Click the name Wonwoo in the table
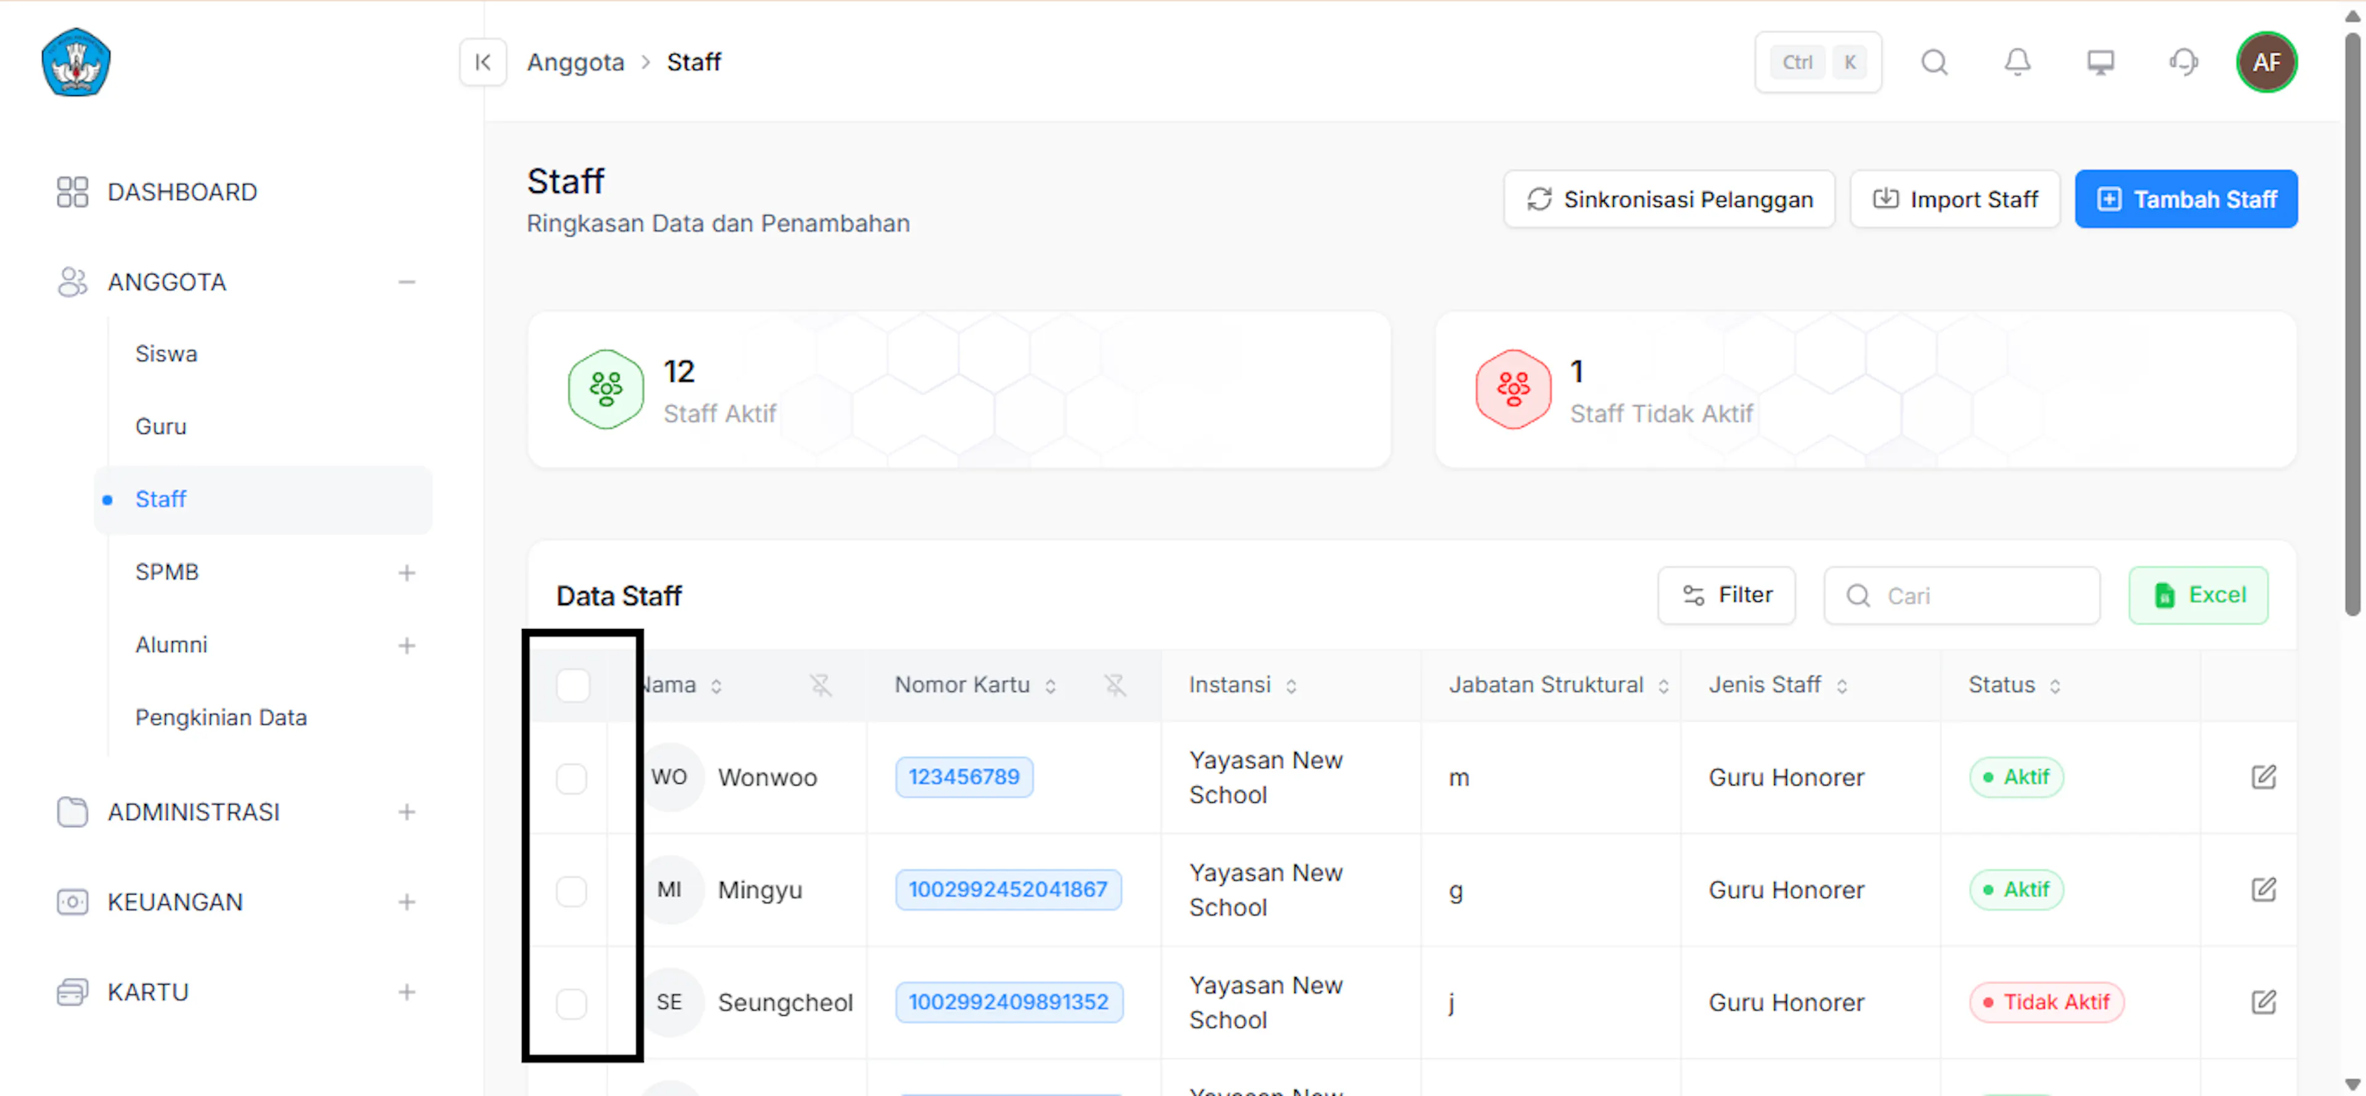2366x1096 pixels. point(767,777)
